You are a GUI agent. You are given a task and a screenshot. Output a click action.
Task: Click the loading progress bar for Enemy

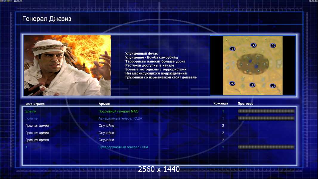(x=266, y=111)
